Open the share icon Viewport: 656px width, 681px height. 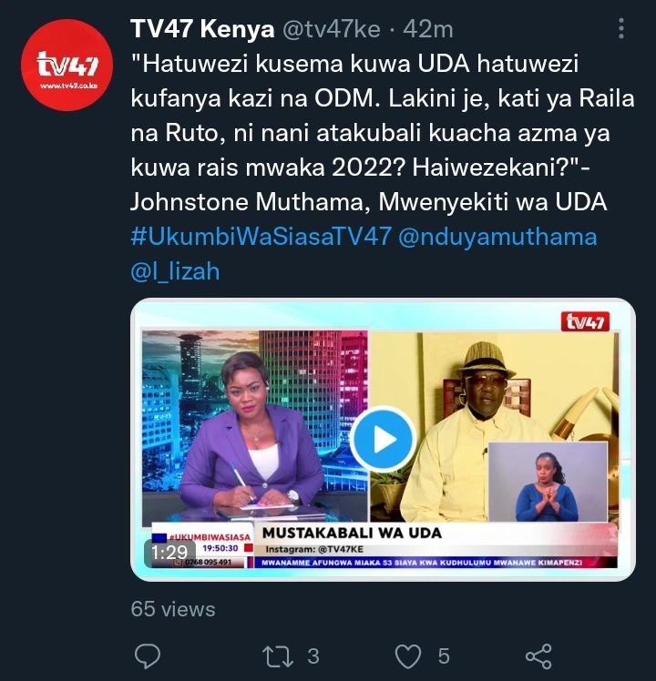pos(538,656)
